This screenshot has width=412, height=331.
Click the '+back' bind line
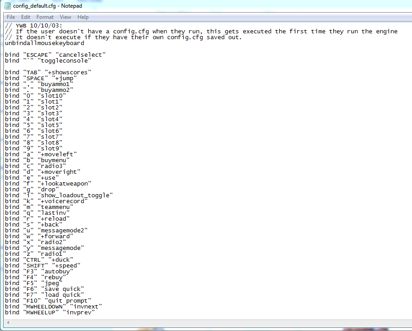[34, 225]
